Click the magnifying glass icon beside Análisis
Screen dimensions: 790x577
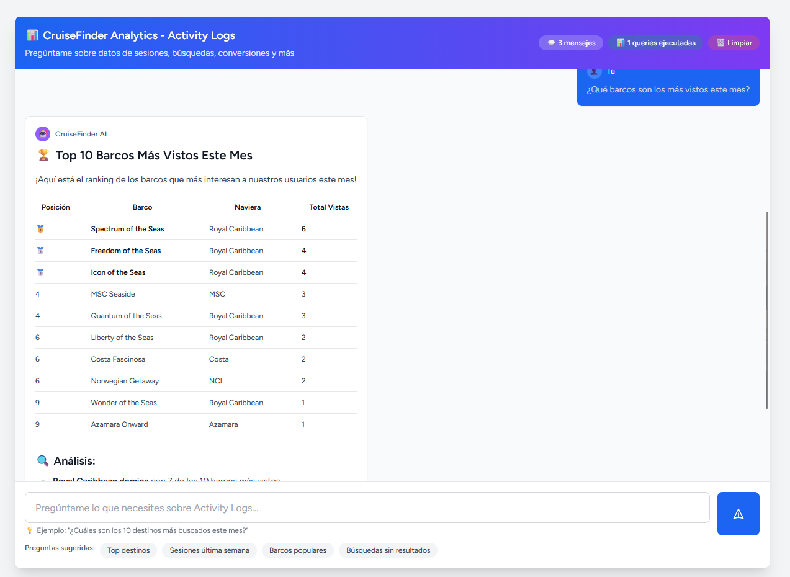(42, 460)
